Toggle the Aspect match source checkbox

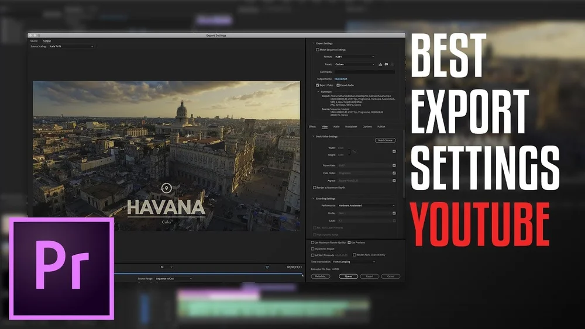tap(394, 181)
